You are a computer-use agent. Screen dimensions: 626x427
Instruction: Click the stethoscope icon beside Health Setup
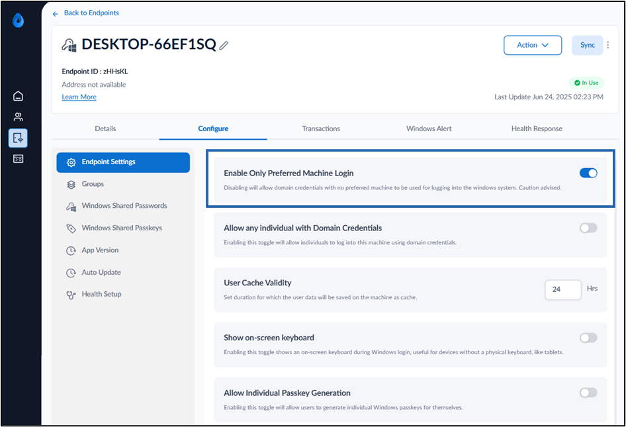tap(71, 295)
